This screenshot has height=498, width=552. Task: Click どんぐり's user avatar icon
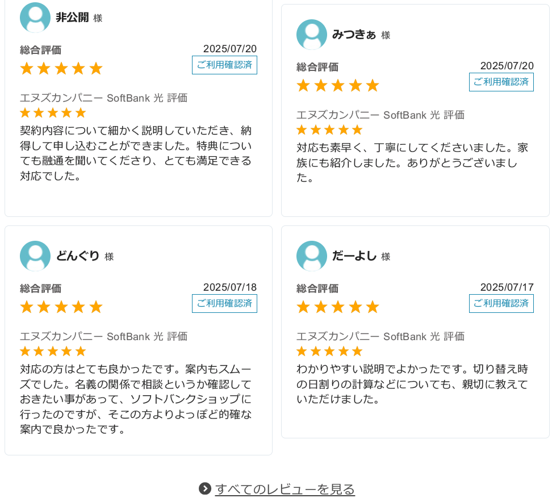tap(35, 256)
